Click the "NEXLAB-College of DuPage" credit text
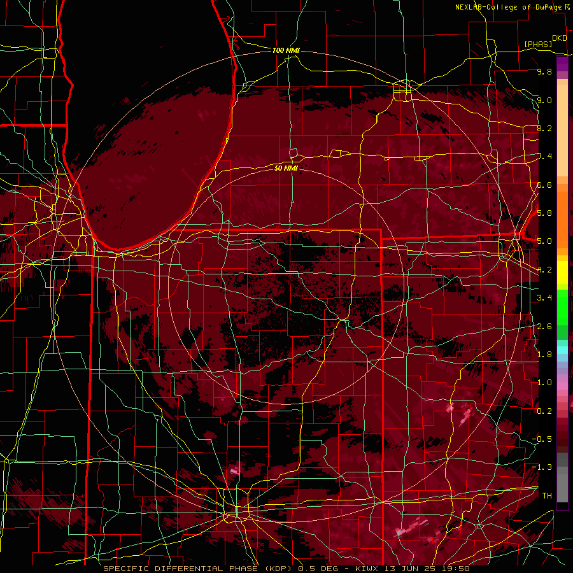 click(510, 7)
